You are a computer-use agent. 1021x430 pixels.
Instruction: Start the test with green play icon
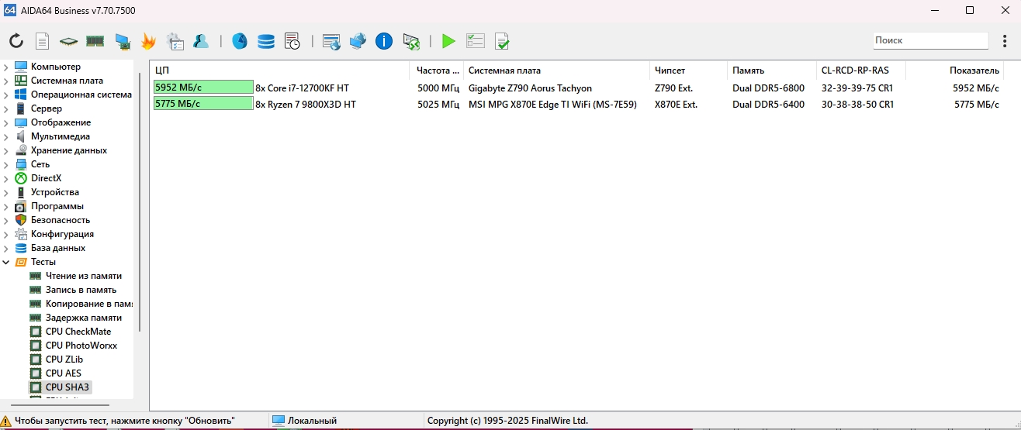448,41
